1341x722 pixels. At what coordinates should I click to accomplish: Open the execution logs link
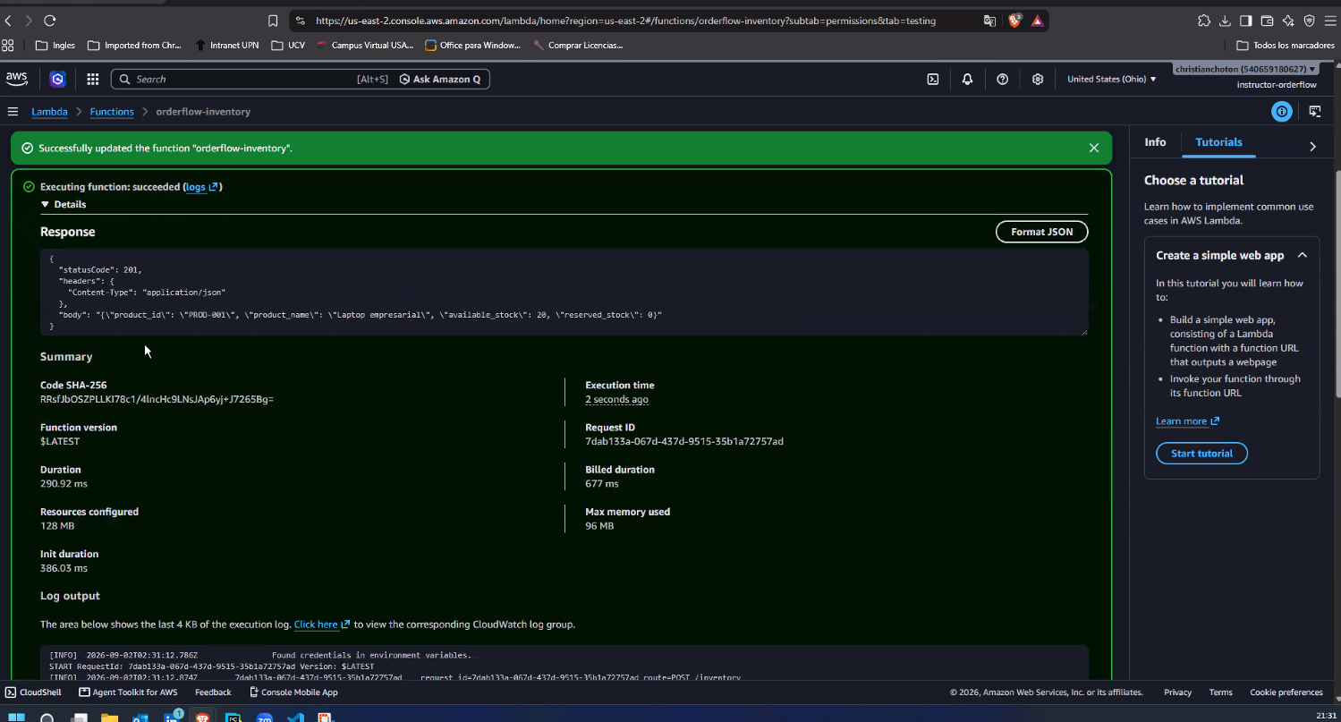pyautogui.click(x=201, y=187)
